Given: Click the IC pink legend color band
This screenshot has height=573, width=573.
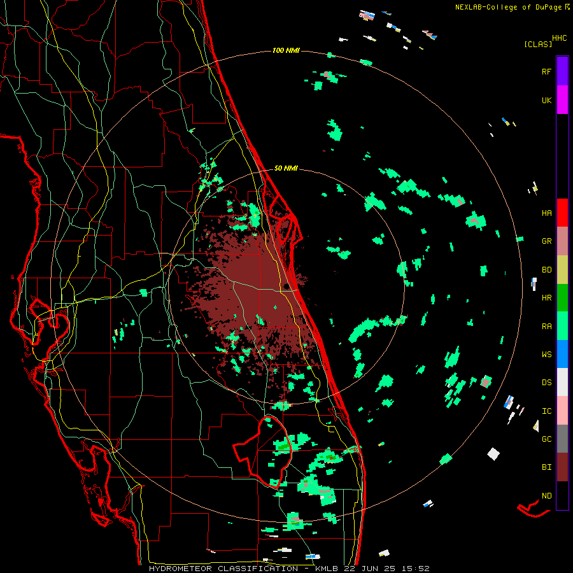Looking at the screenshot, I should pyautogui.click(x=562, y=411).
